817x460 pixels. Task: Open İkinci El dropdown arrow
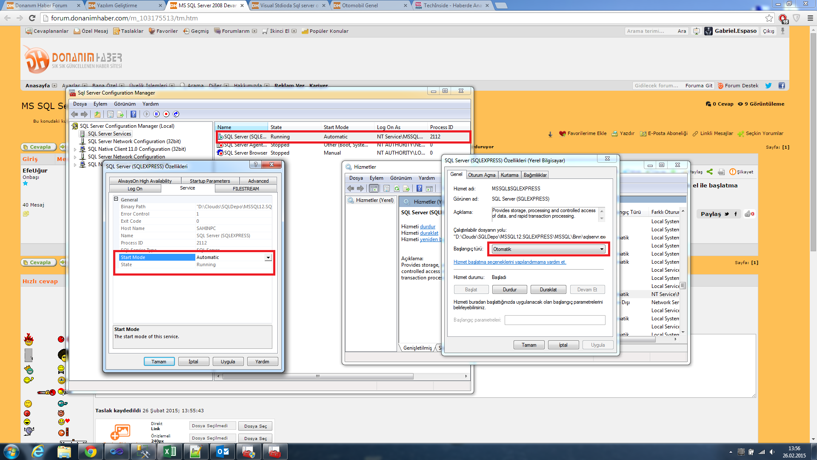(294, 31)
